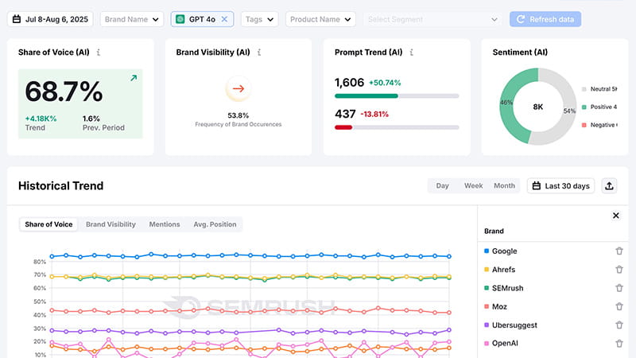Screen dimensions: 636x358
Task: Delete Ubersuggest from brand list
Action: pos(619,325)
